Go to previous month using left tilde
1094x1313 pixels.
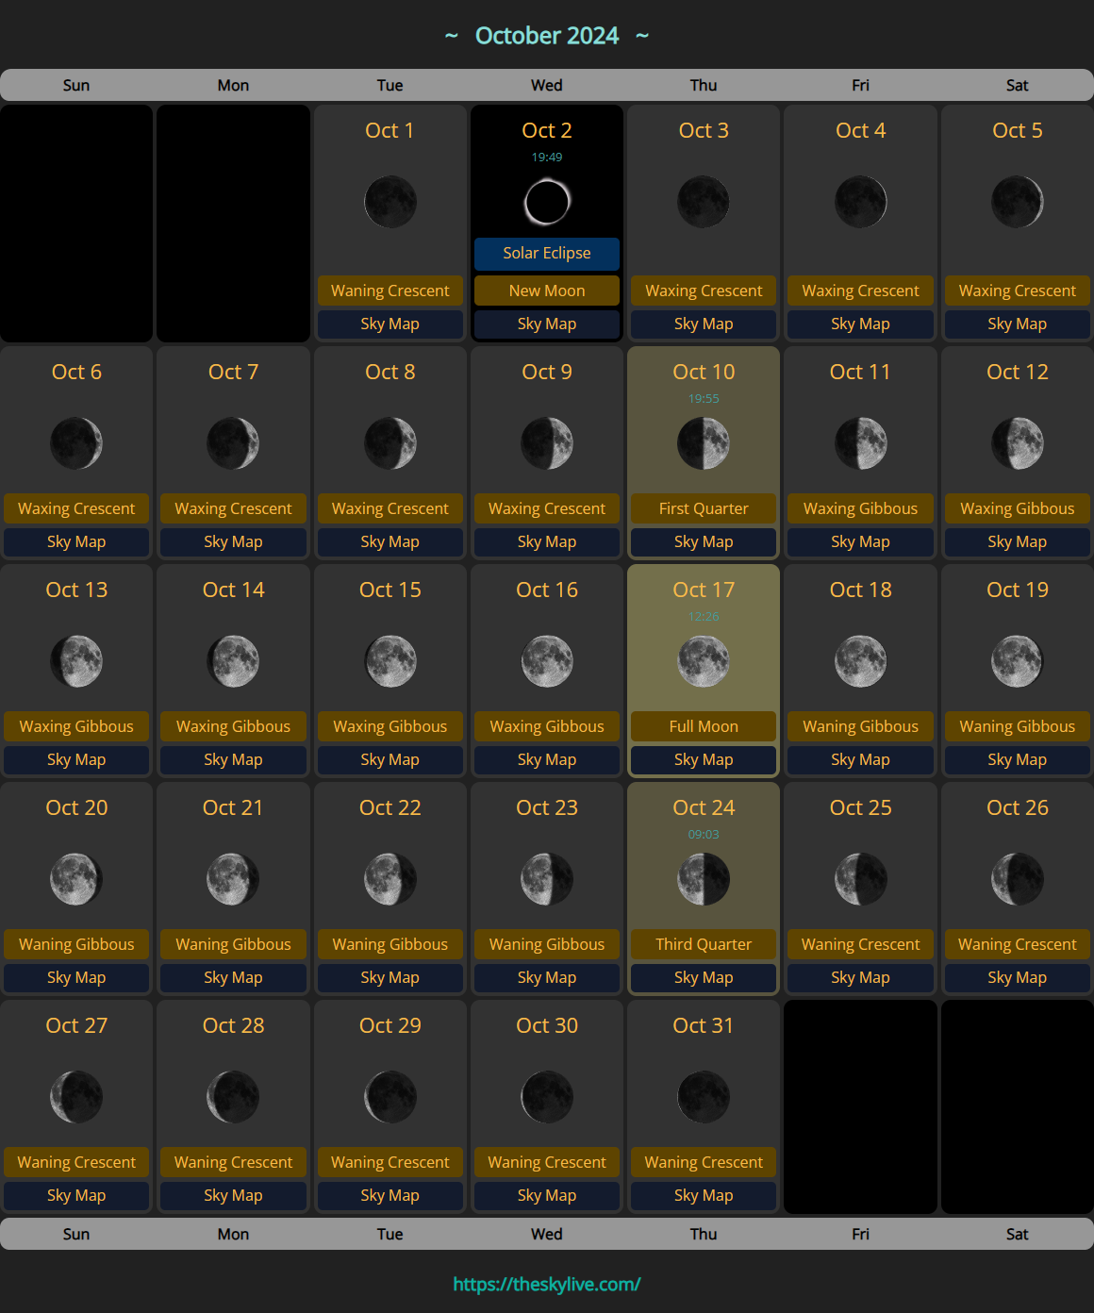[x=452, y=36]
